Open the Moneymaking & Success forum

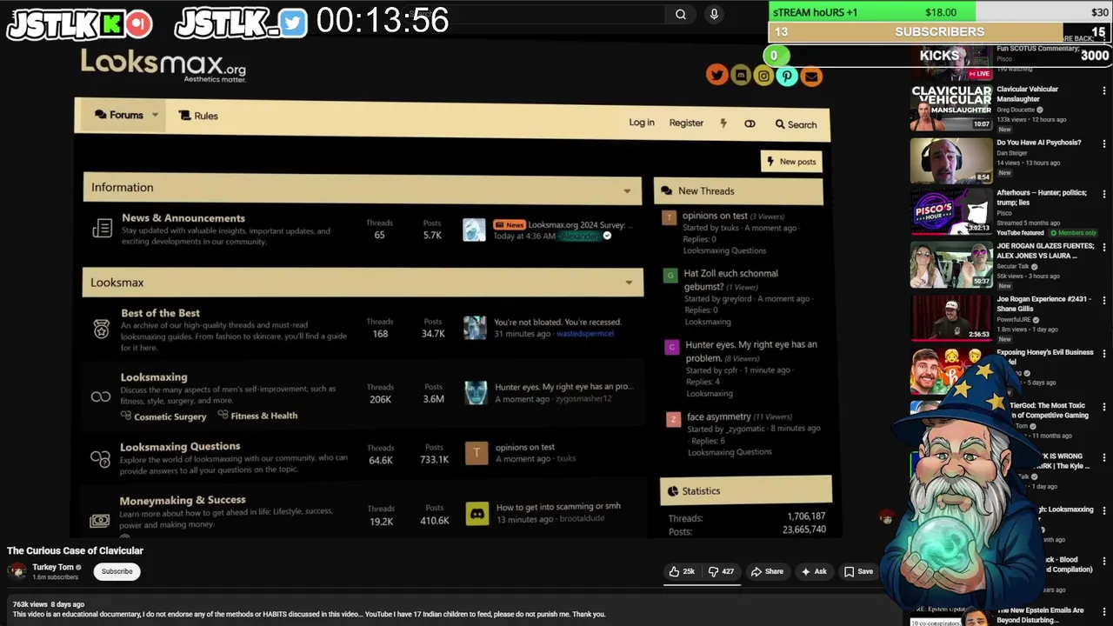183,500
